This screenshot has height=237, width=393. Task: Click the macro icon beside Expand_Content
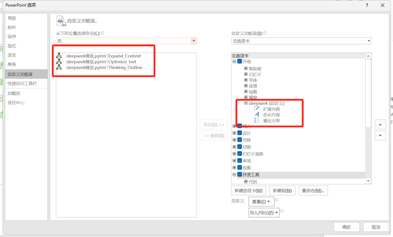pyautogui.click(x=59, y=56)
